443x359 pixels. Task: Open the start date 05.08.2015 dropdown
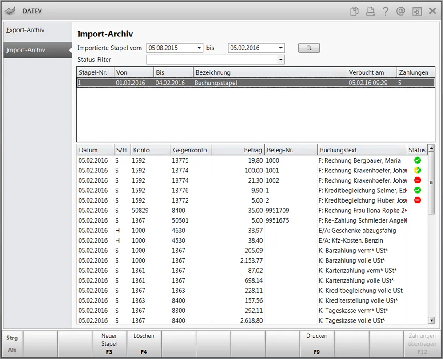pyautogui.click(x=199, y=48)
